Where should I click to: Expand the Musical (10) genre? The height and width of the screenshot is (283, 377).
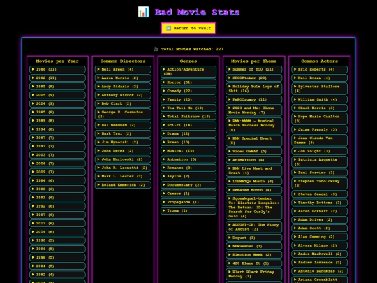click(x=188, y=151)
